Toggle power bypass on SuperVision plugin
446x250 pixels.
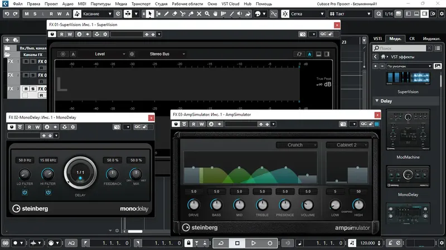(x=52, y=34)
